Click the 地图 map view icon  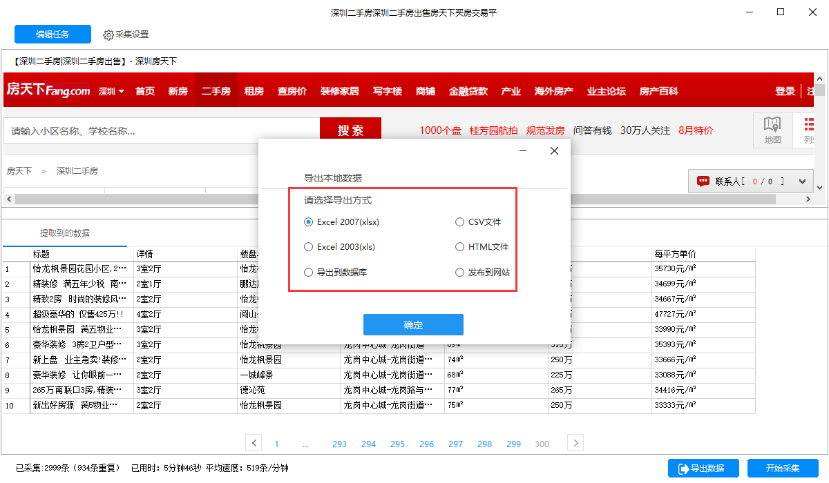772,130
